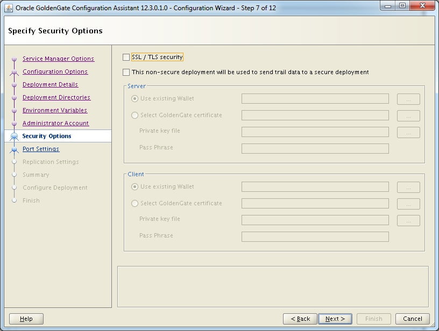This screenshot has height=331, width=439.
Task: Click Server Pass Phrase field
Action: tap(315, 148)
